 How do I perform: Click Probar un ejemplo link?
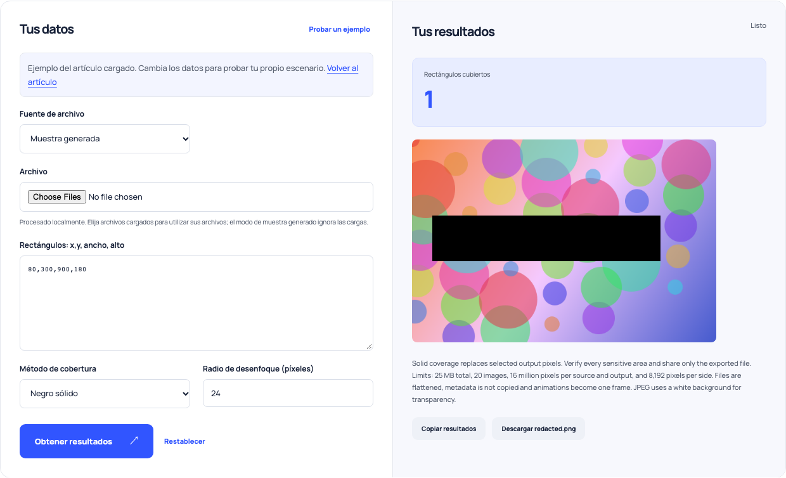339,29
